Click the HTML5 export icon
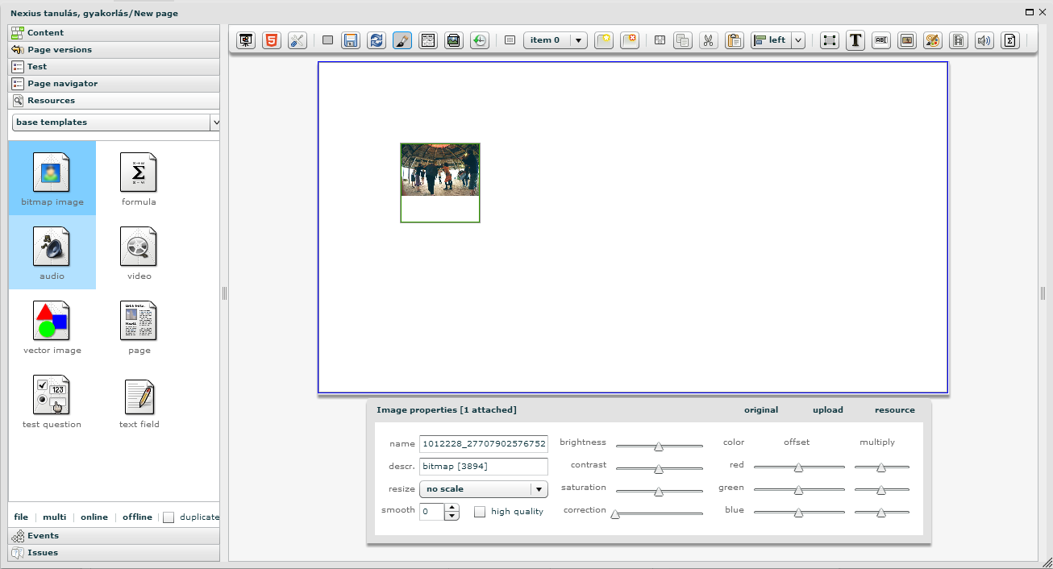The image size is (1053, 569). pyautogui.click(x=272, y=40)
